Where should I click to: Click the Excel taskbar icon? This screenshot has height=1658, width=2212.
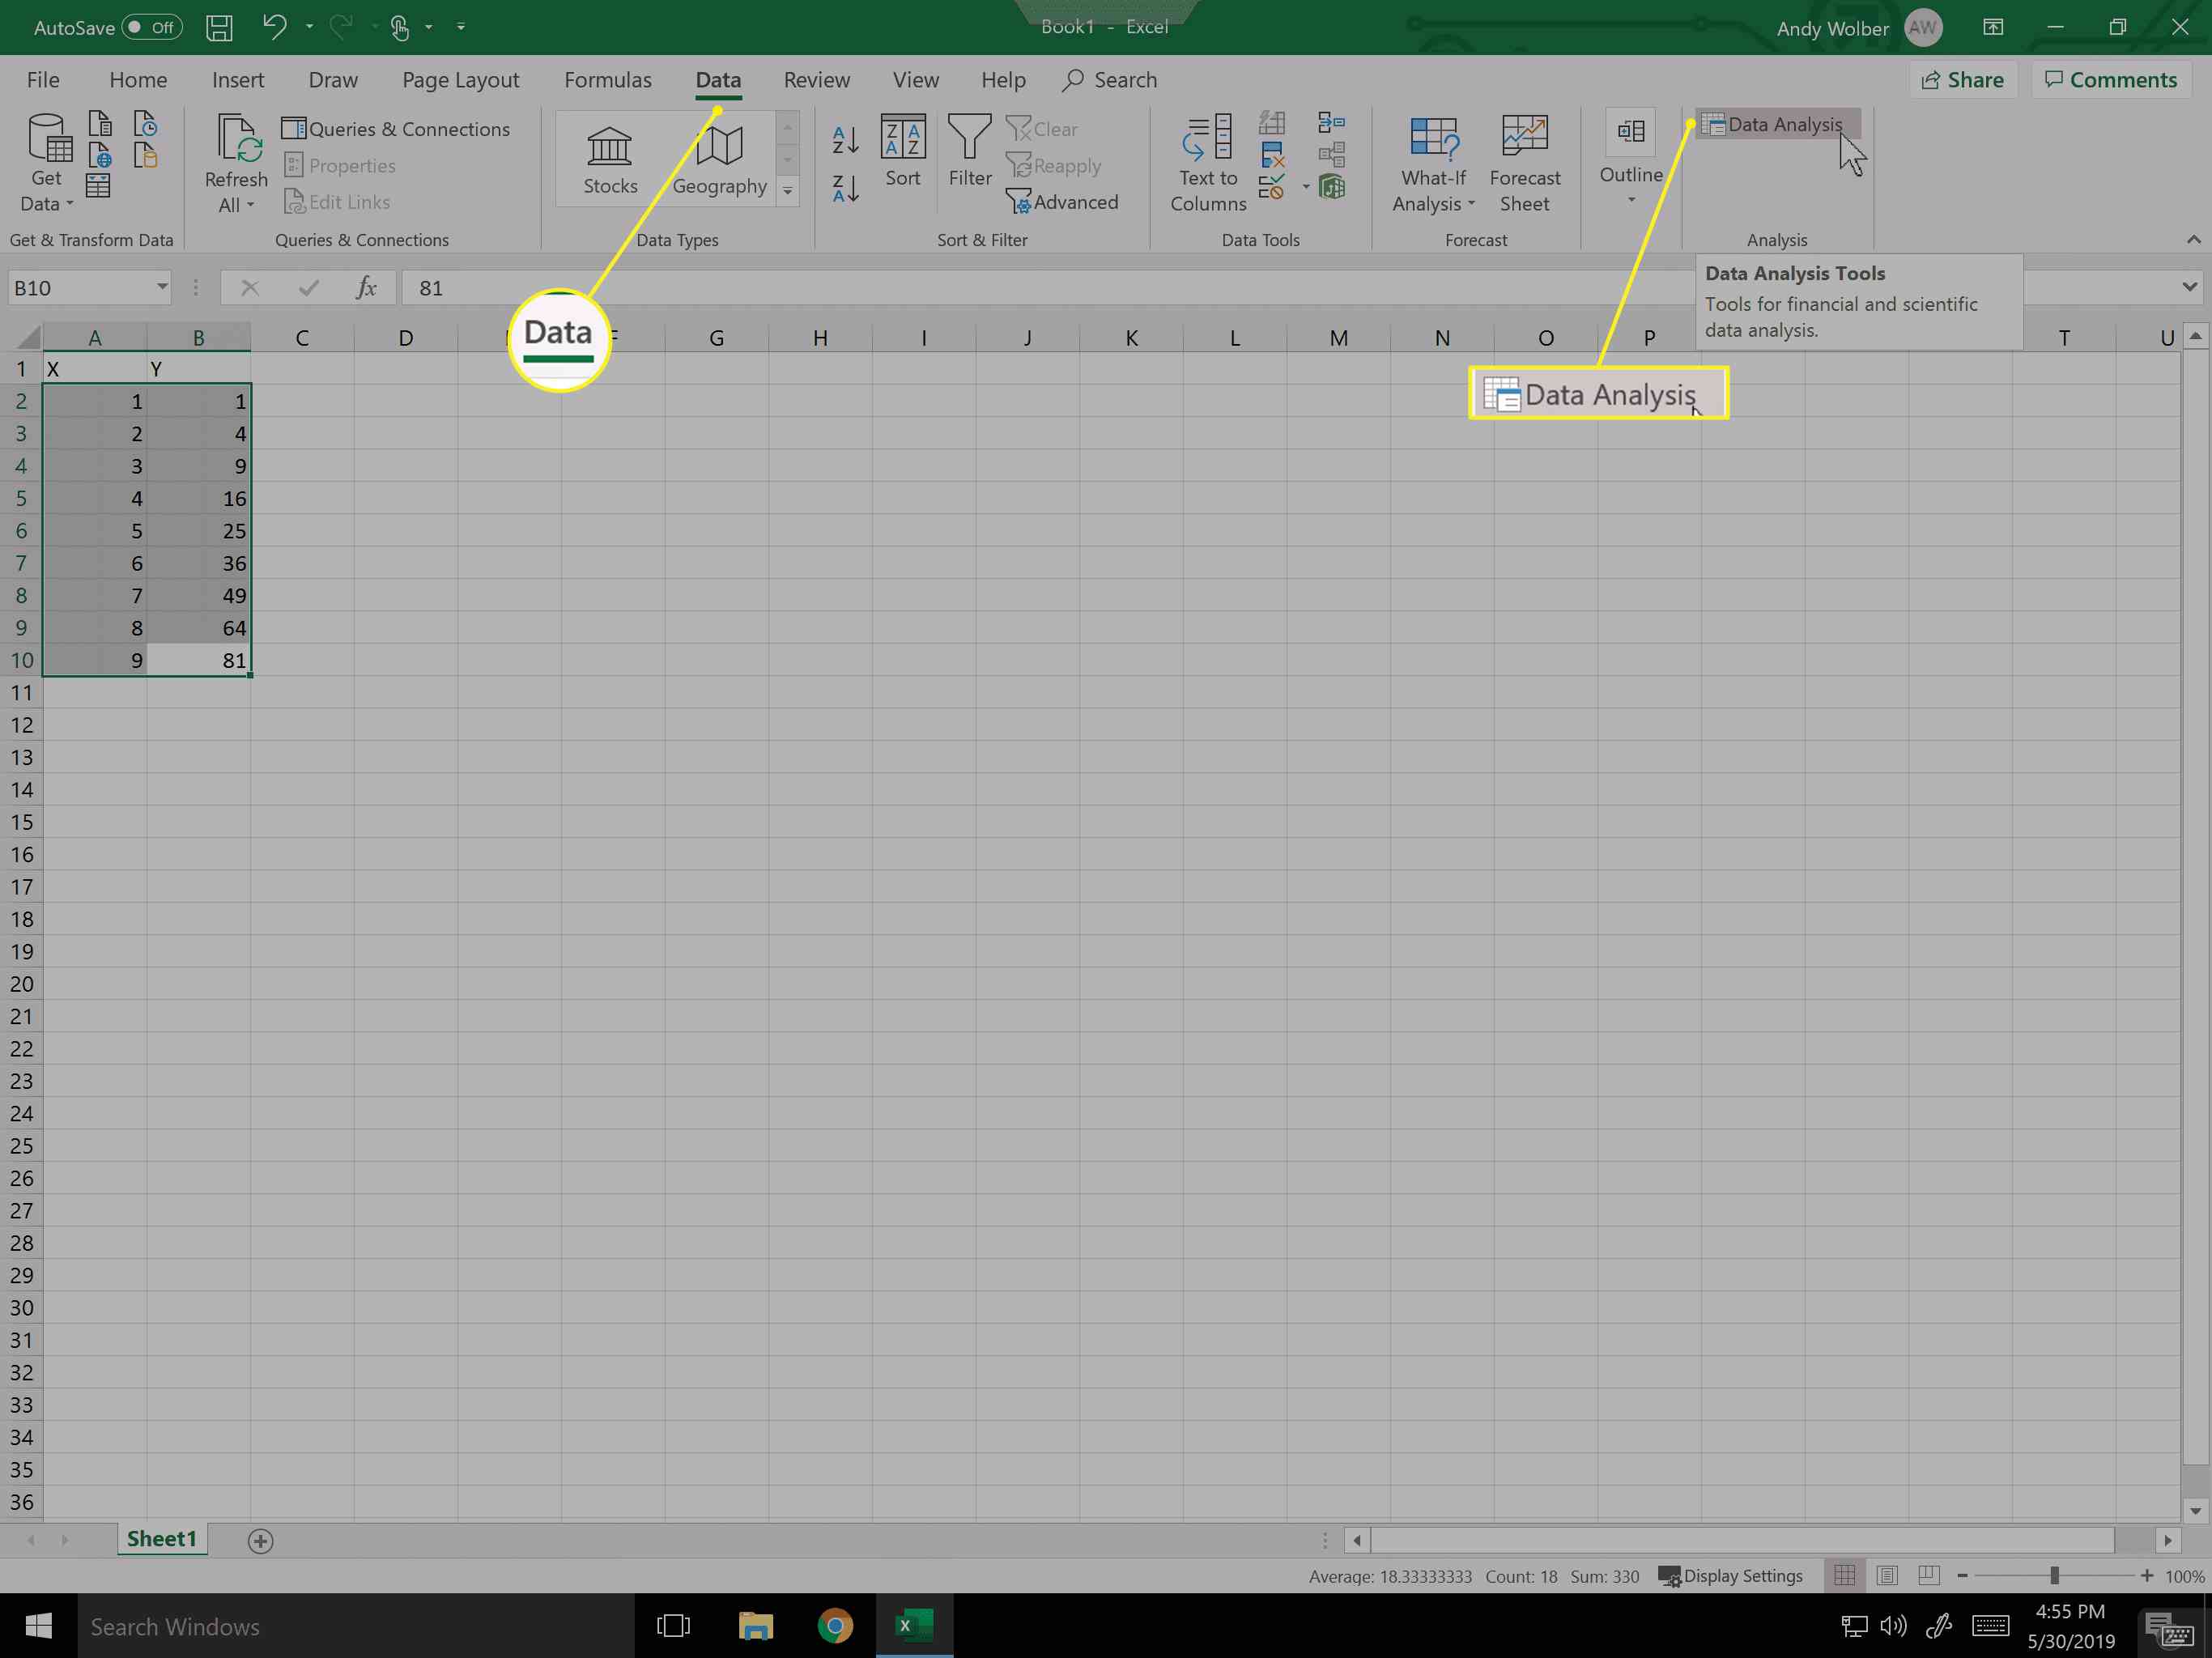click(908, 1625)
